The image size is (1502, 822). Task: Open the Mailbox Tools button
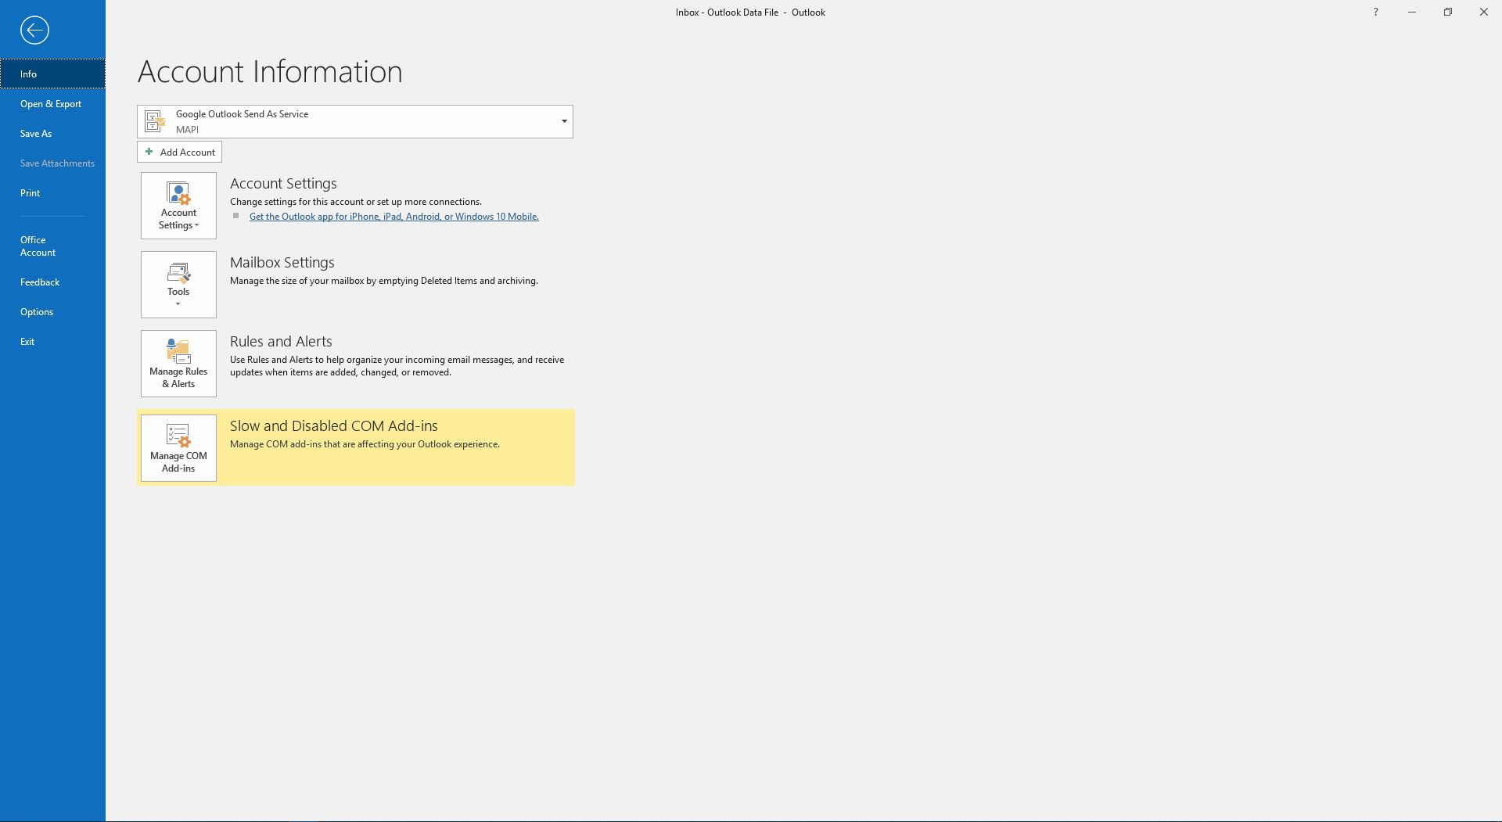pyautogui.click(x=178, y=285)
